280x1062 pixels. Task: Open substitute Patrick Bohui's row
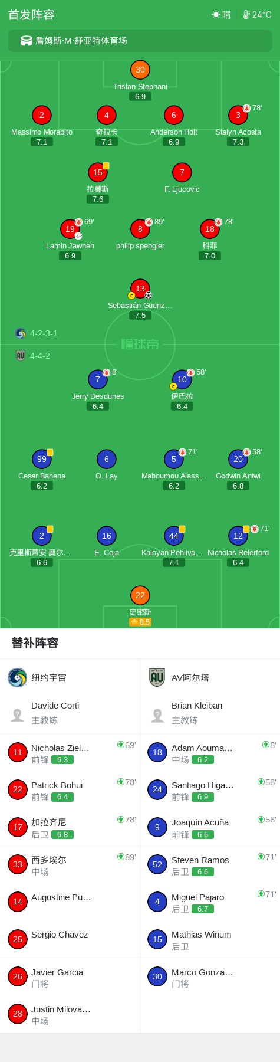pyautogui.click(x=70, y=790)
